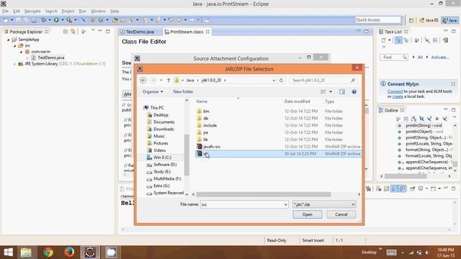Viewport: 461px width, 259px height.
Task: Open the Project menu
Action: (68, 12)
